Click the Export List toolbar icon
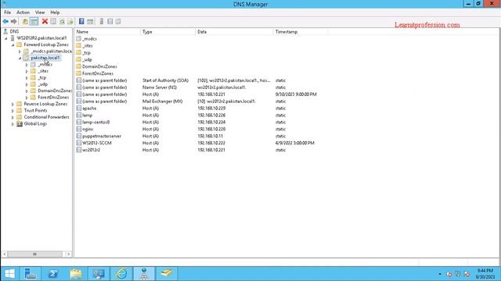 (70, 21)
